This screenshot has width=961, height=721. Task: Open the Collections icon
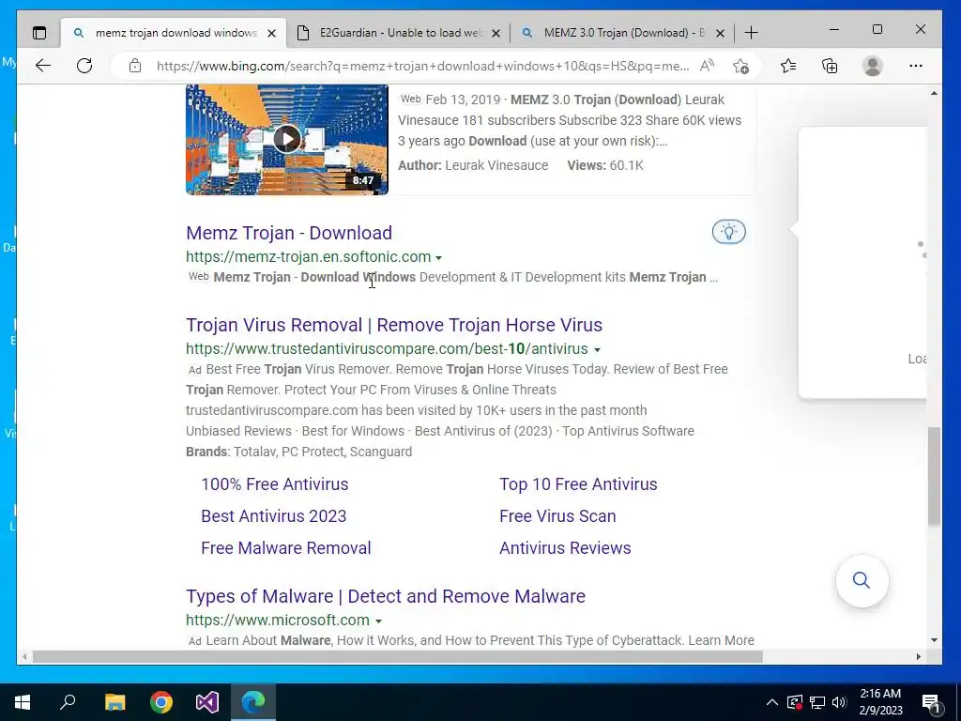[x=830, y=66]
